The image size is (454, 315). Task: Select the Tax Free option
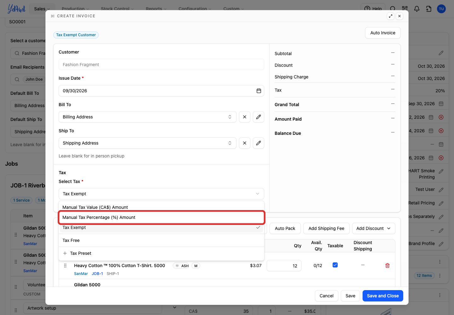coord(161,240)
